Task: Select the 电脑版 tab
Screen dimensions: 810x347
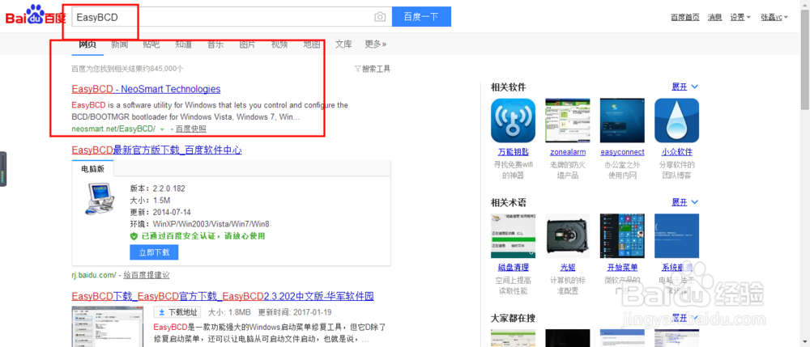Action: (x=92, y=169)
